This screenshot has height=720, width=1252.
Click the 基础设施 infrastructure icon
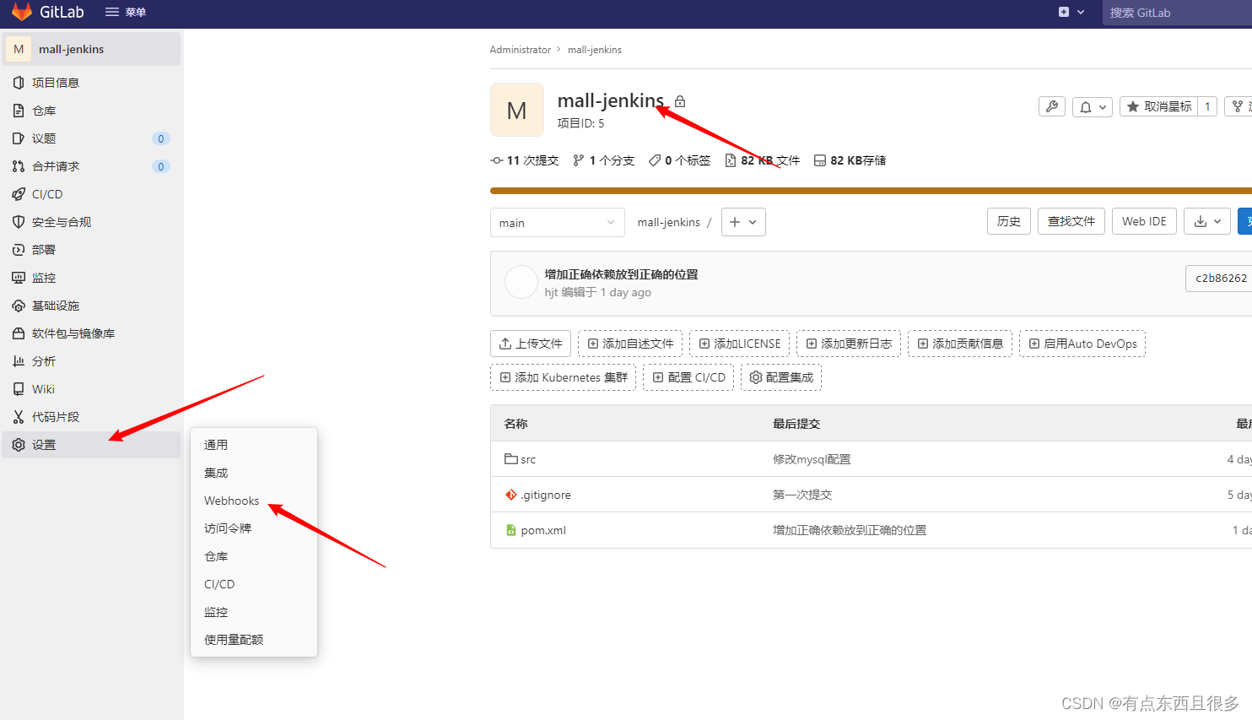click(19, 306)
